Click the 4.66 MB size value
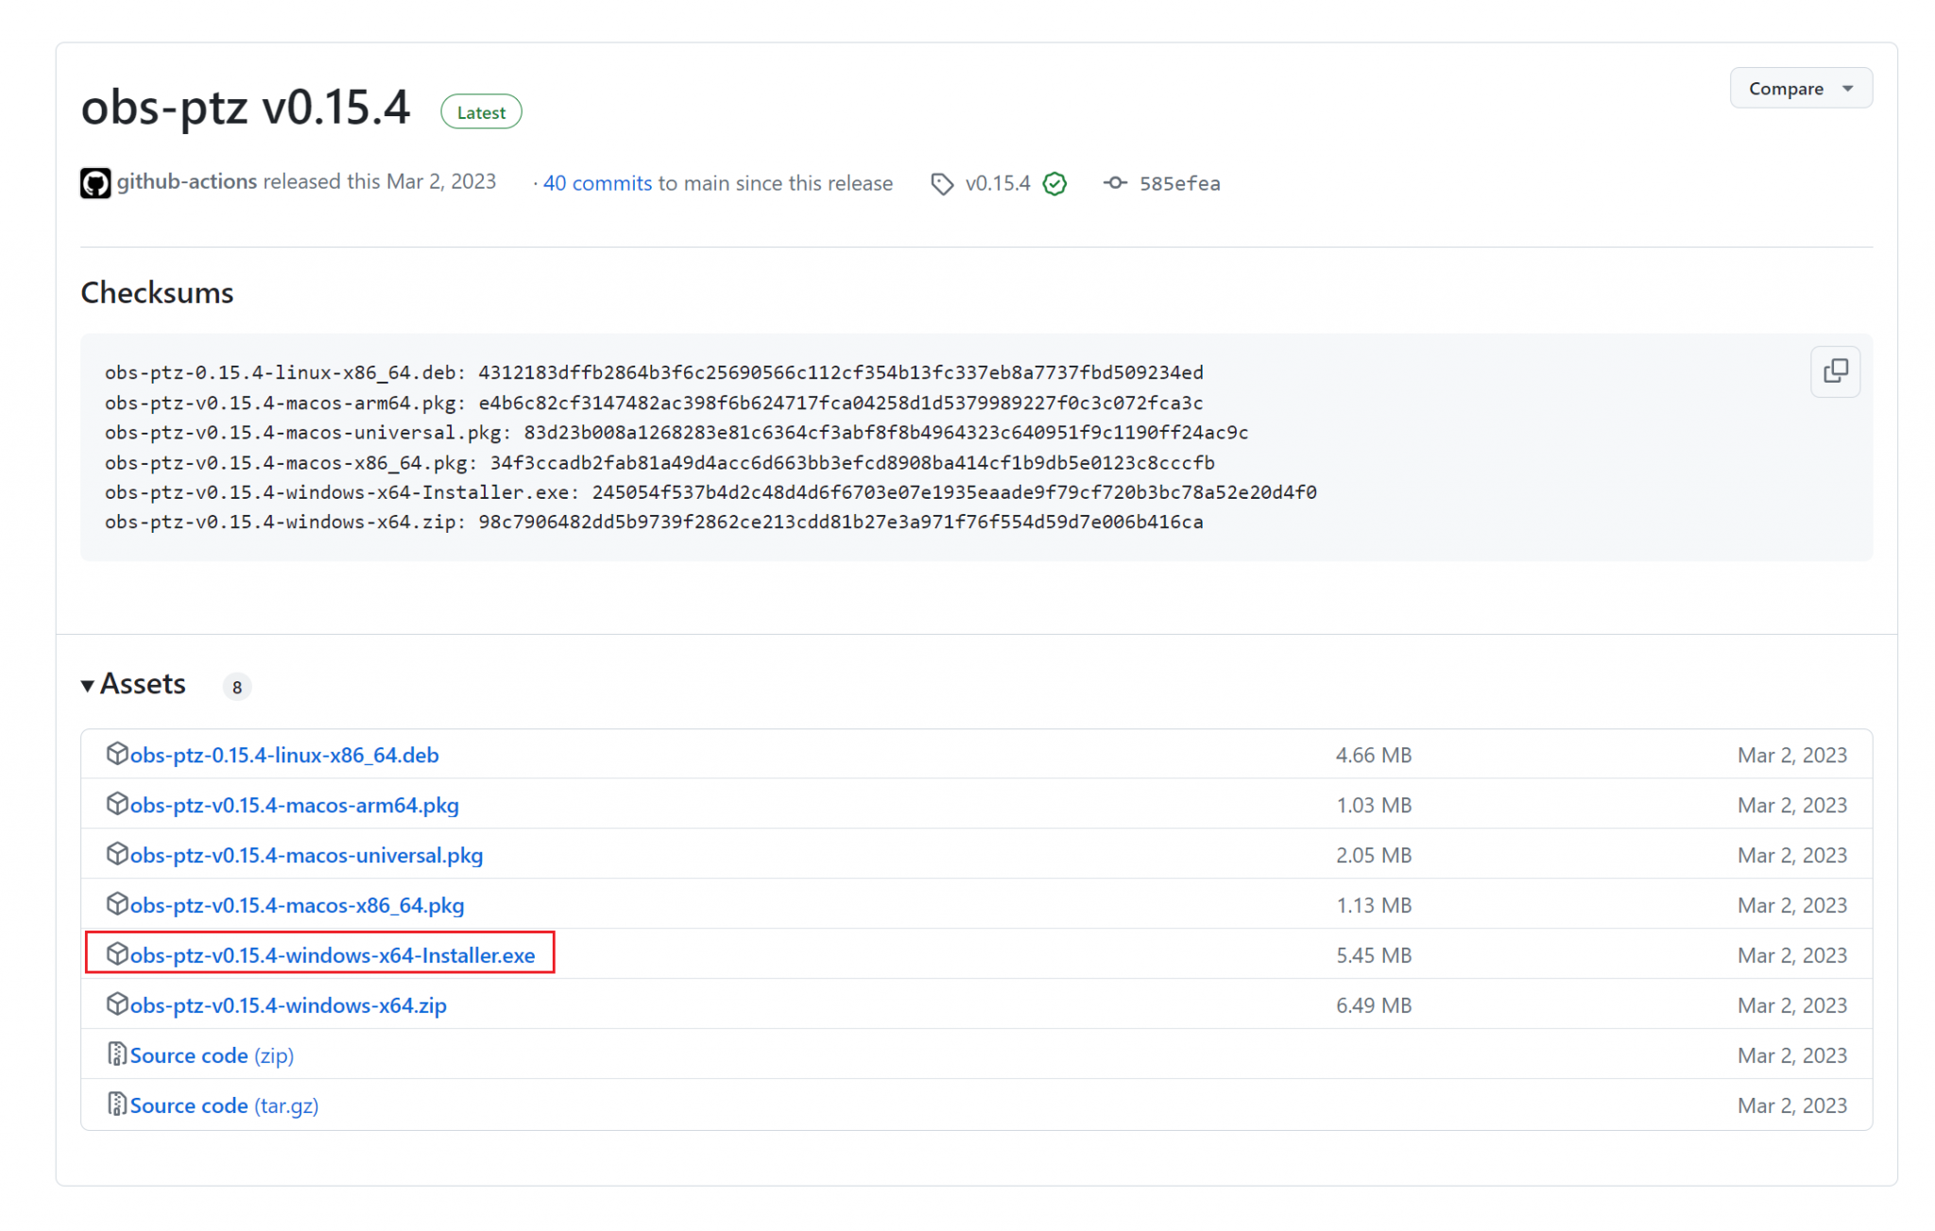1935x1231 pixels. [x=1374, y=755]
